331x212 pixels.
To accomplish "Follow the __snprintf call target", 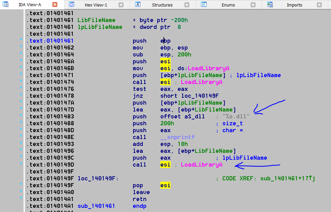I will coord(177,137).
